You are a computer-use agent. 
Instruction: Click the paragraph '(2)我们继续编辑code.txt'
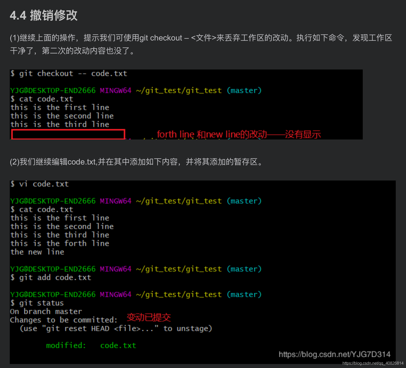click(137, 162)
